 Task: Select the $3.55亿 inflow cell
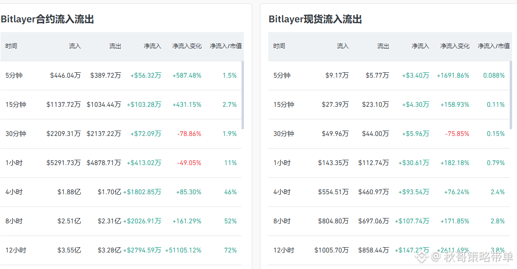click(69, 250)
